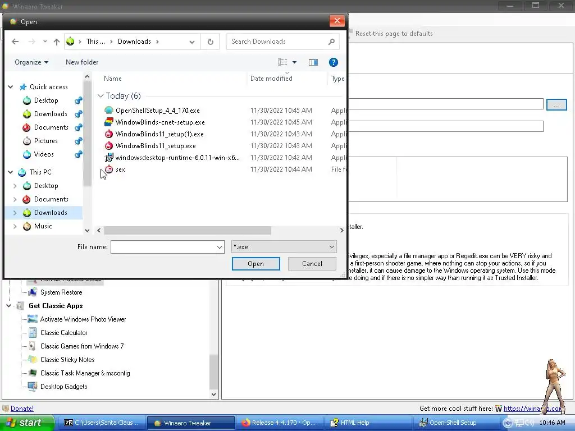Open the File name combo dropdown arrow
The image size is (575, 431).
(x=220, y=247)
